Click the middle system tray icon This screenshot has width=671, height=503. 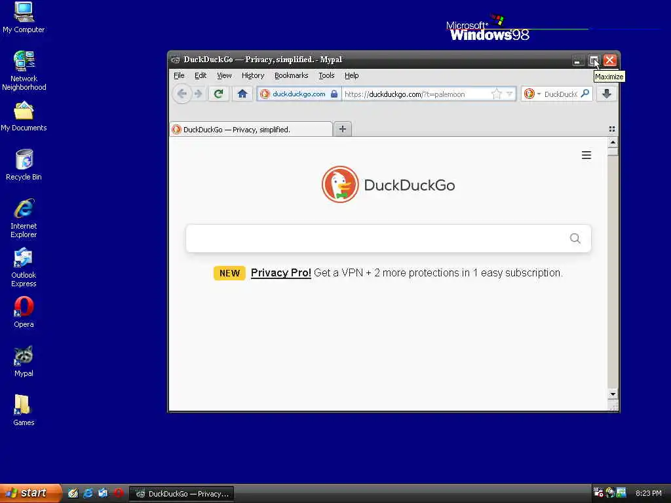click(x=610, y=493)
